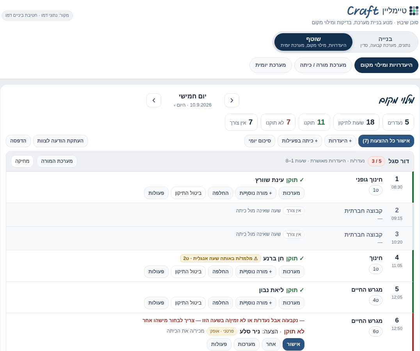
Task: Open the היעדרויות ומילוי מקום tab
Action: pos(386,65)
